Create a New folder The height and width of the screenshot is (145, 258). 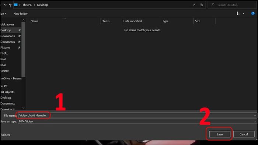pos(21,14)
